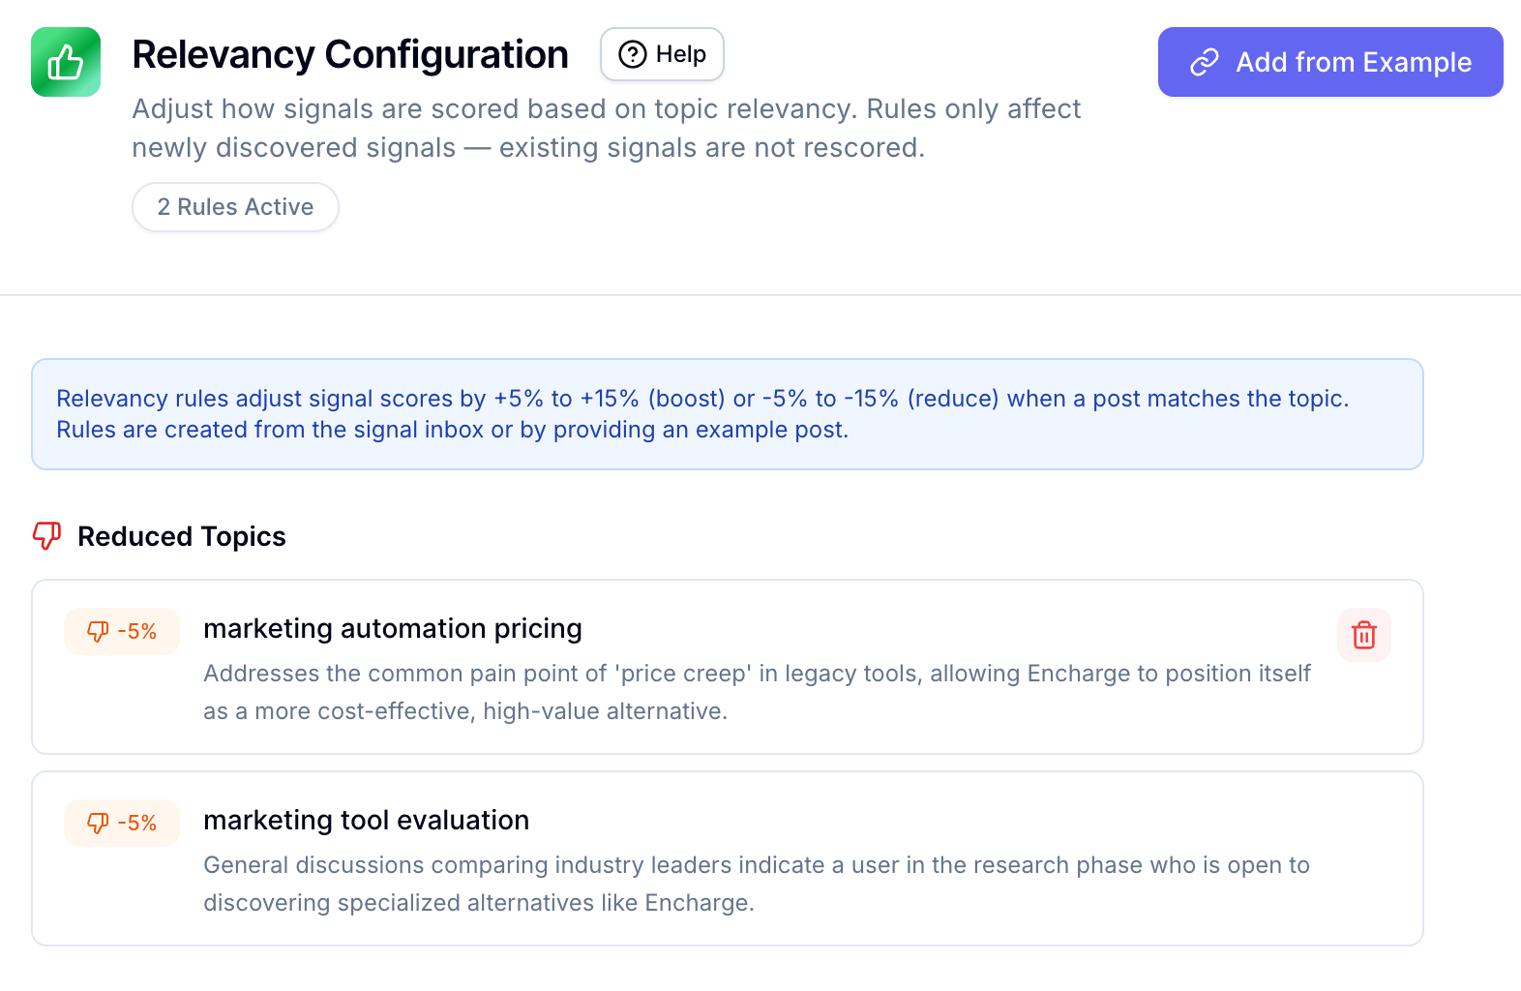
Task: Click the -5% badge on marketing tool evaluation
Action: 122,823
